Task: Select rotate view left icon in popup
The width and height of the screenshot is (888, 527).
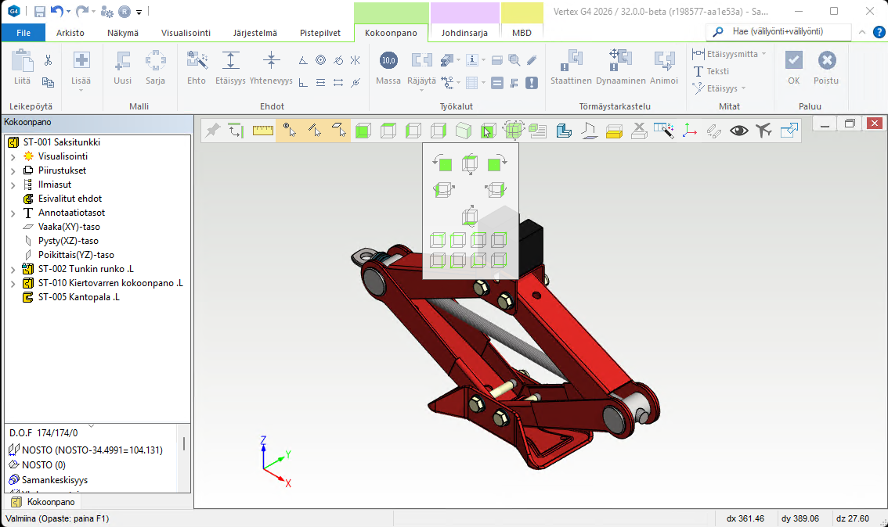Action: point(443,163)
